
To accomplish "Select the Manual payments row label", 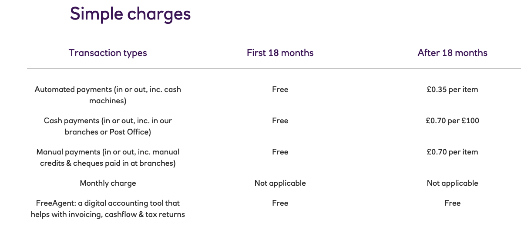I will pyautogui.click(x=108, y=158).
